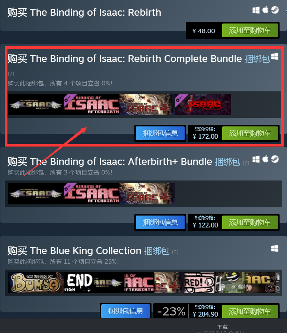287x333 pixels.
Task: Open bundle info for Afterbirth+ Bundle
Action: tap(160, 222)
